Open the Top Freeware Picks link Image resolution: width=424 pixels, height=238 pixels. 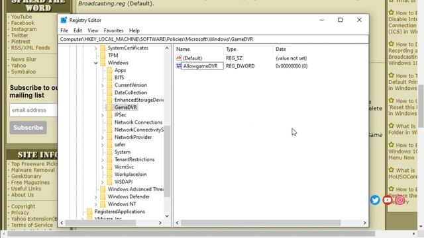pyautogui.click(x=34, y=164)
